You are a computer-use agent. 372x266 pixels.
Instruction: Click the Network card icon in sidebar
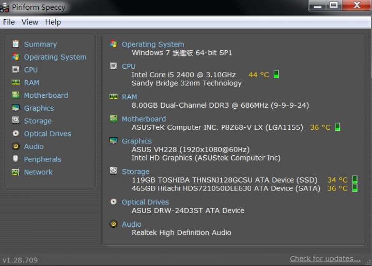16,172
